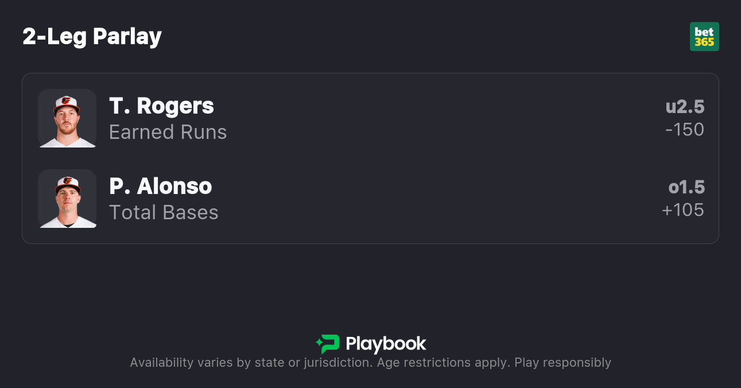Viewport: 741px width, 388px height.
Task: Click the Earned Runs market label
Action: pos(168,133)
